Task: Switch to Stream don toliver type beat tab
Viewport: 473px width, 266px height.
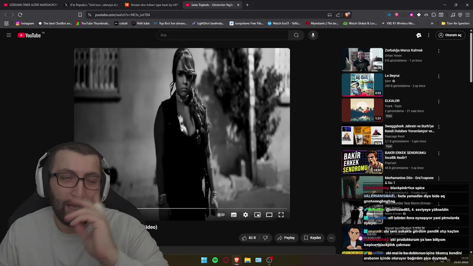Action: click(152, 5)
